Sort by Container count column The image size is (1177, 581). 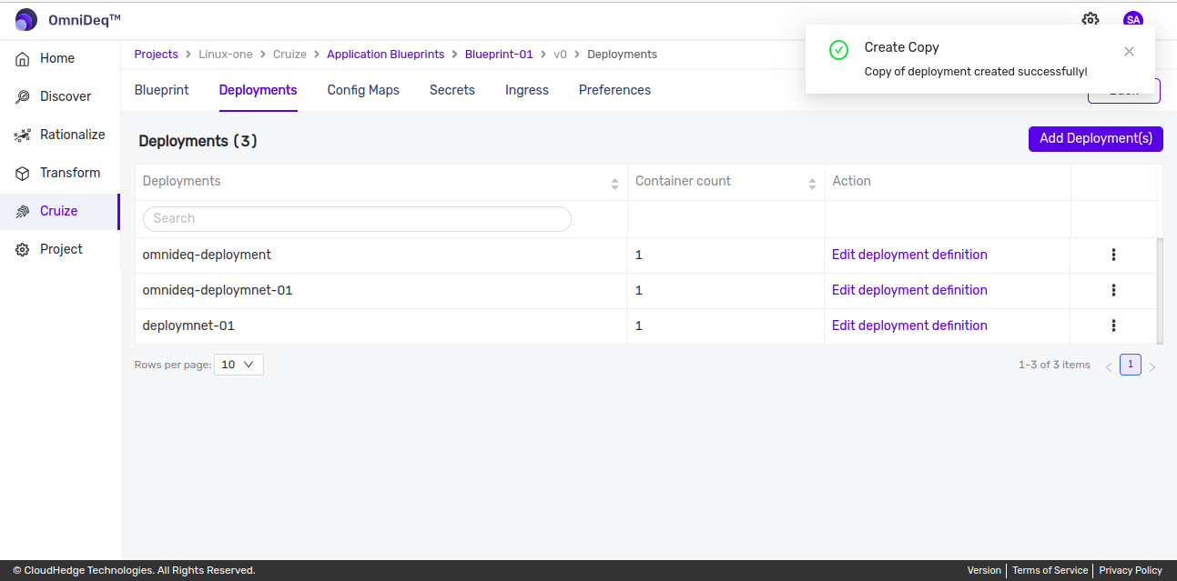[x=812, y=183]
